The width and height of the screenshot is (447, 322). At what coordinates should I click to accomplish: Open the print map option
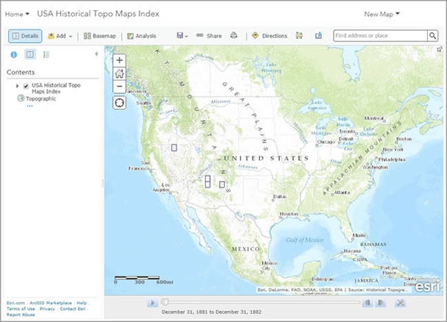(234, 36)
